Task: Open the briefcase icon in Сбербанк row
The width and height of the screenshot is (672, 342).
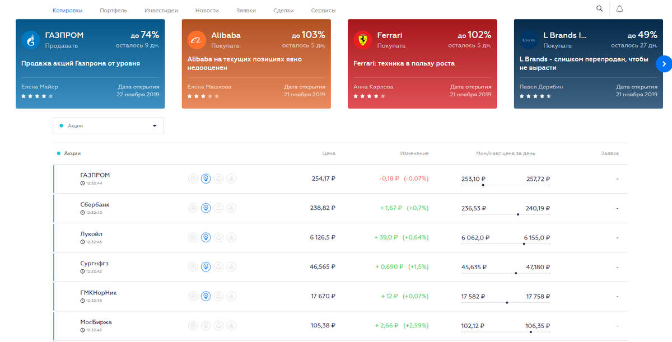Action: 193,208
